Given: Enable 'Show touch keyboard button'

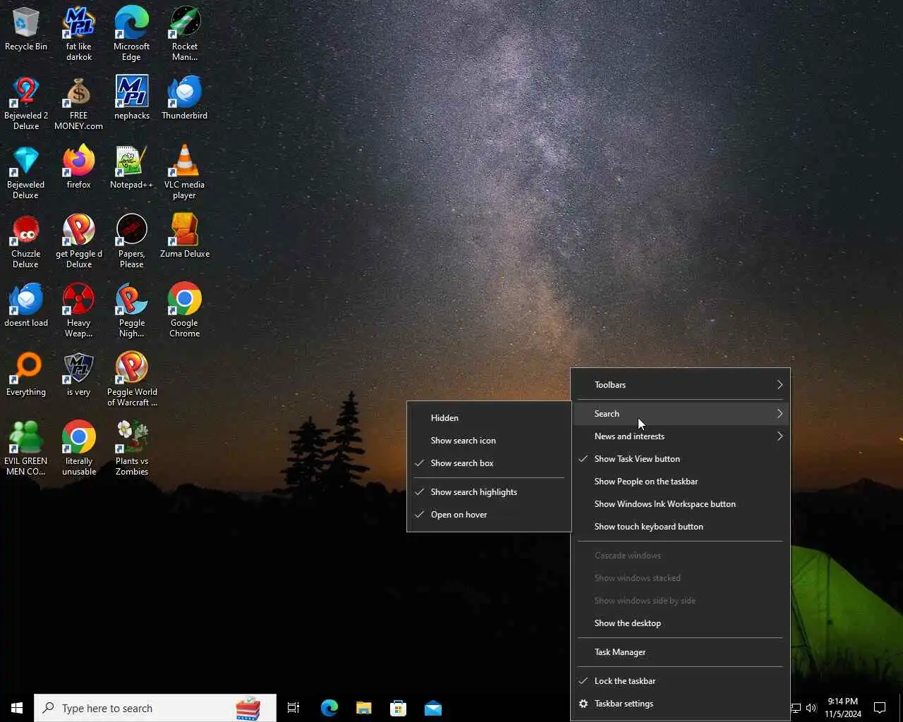Looking at the screenshot, I should 680,527.
